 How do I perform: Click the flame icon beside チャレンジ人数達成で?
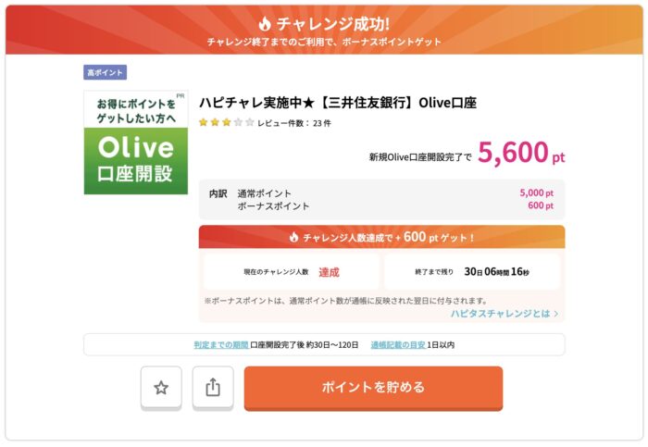click(x=293, y=237)
